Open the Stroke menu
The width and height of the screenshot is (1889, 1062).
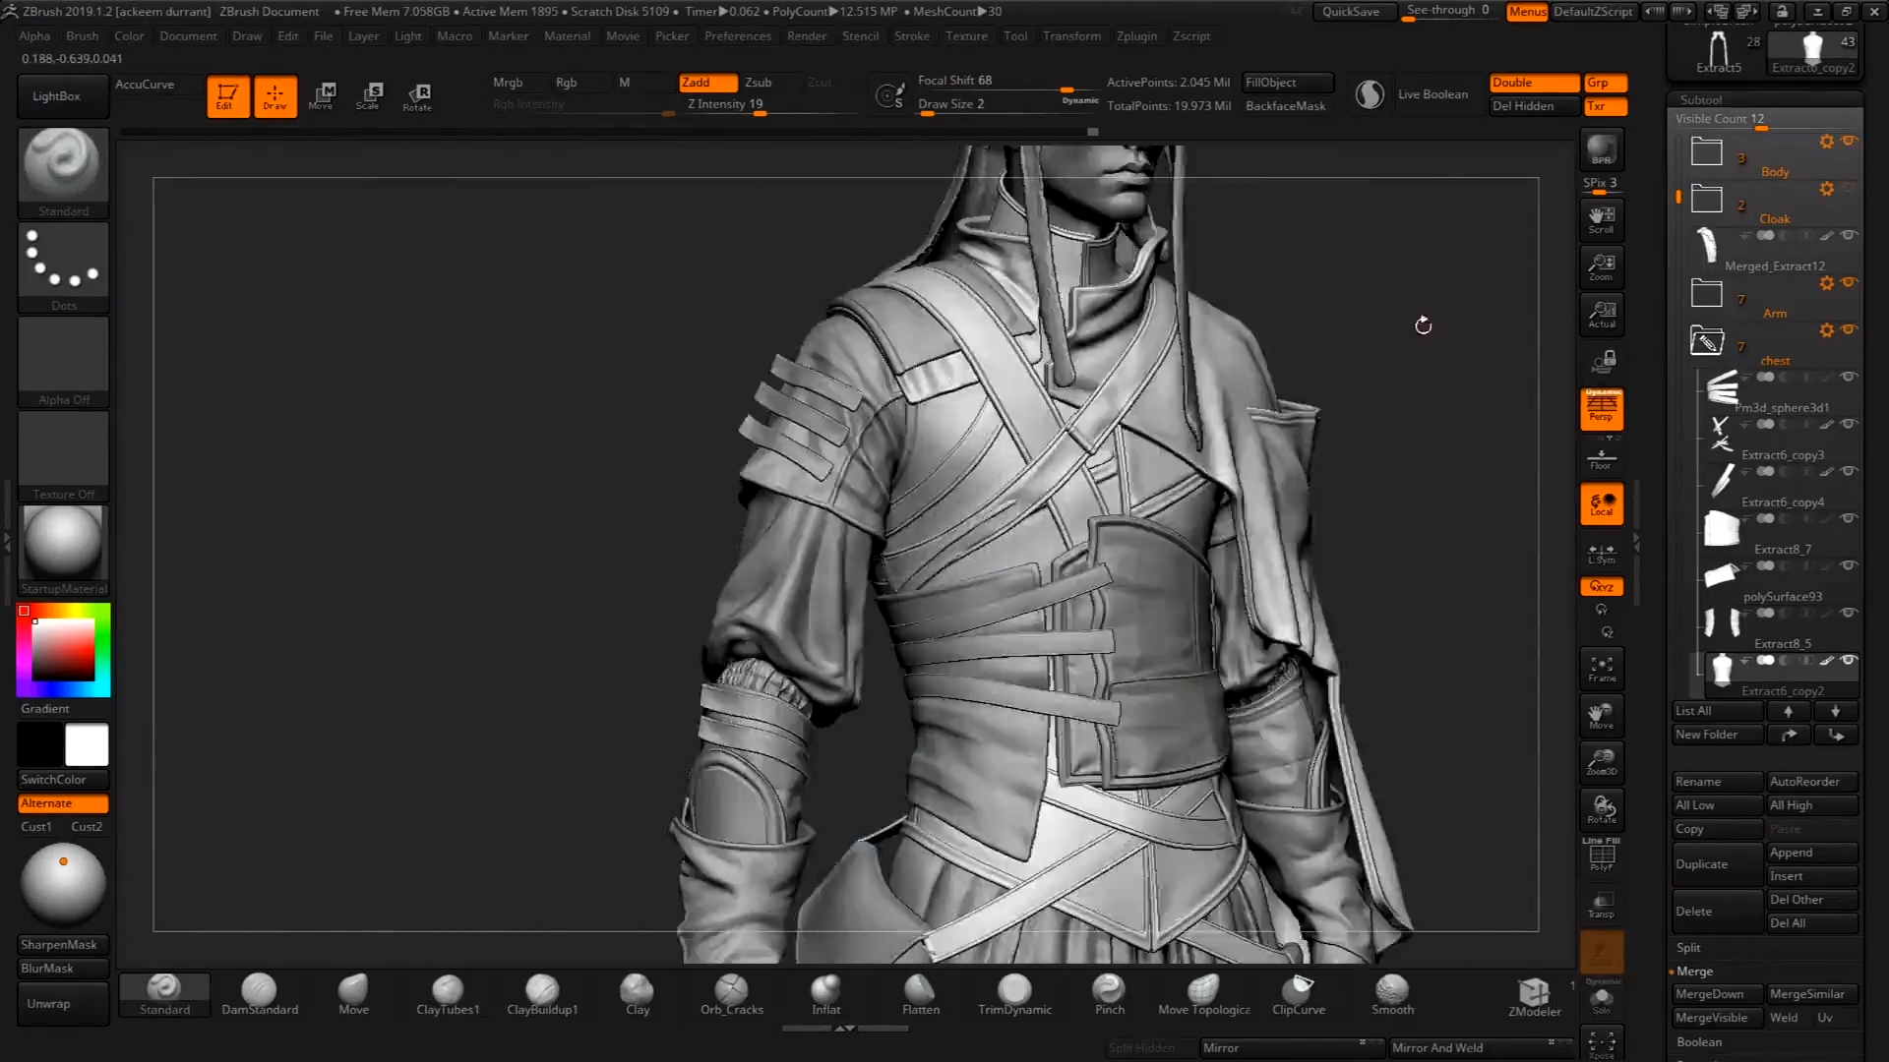(911, 36)
